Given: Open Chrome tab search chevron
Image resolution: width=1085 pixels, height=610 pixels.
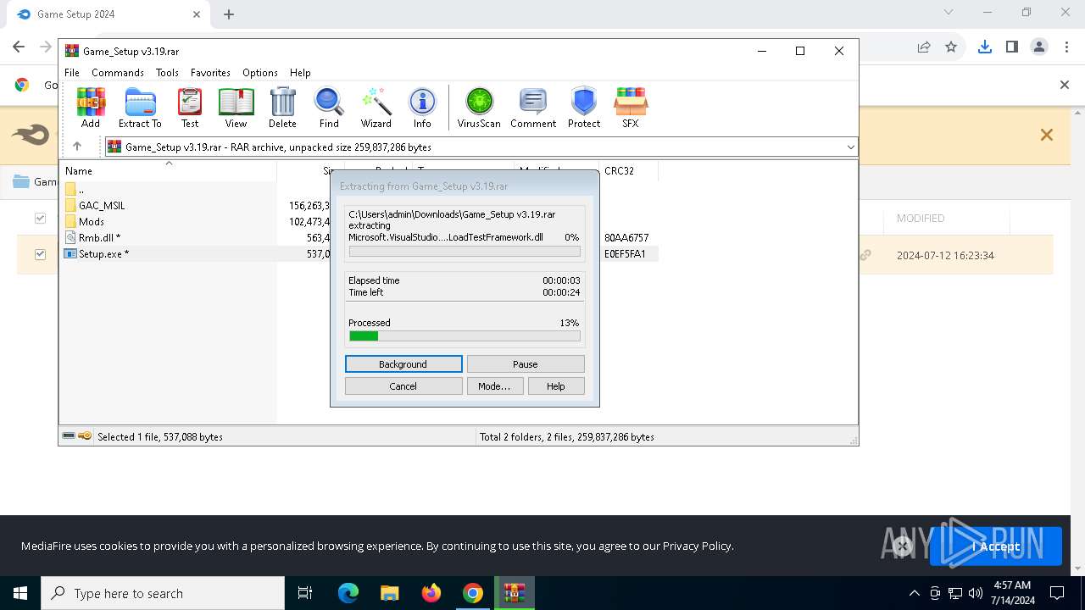Looking at the screenshot, I should [x=949, y=13].
